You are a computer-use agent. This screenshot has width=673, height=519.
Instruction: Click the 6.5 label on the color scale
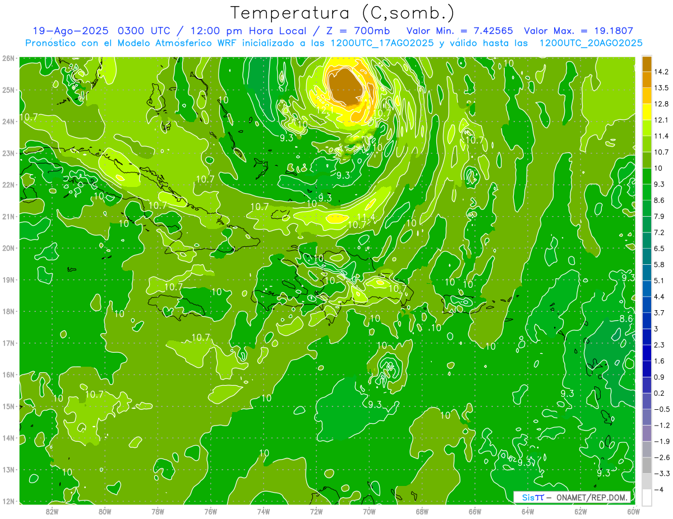[x=659, y=249]
